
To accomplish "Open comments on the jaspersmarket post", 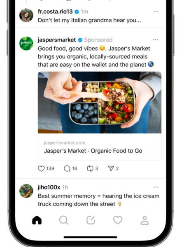I will click(67, 168).
